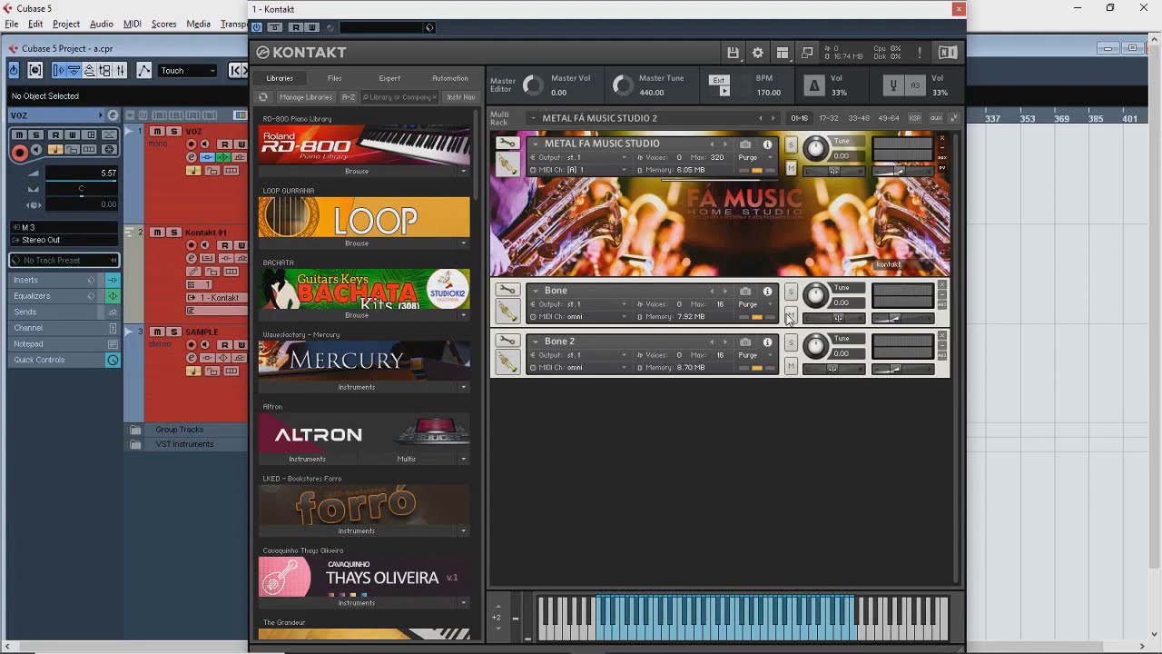
Task: Toggle minimized view icon in Kontakt header
Action: pyautogui.click(x=807, y=53)
